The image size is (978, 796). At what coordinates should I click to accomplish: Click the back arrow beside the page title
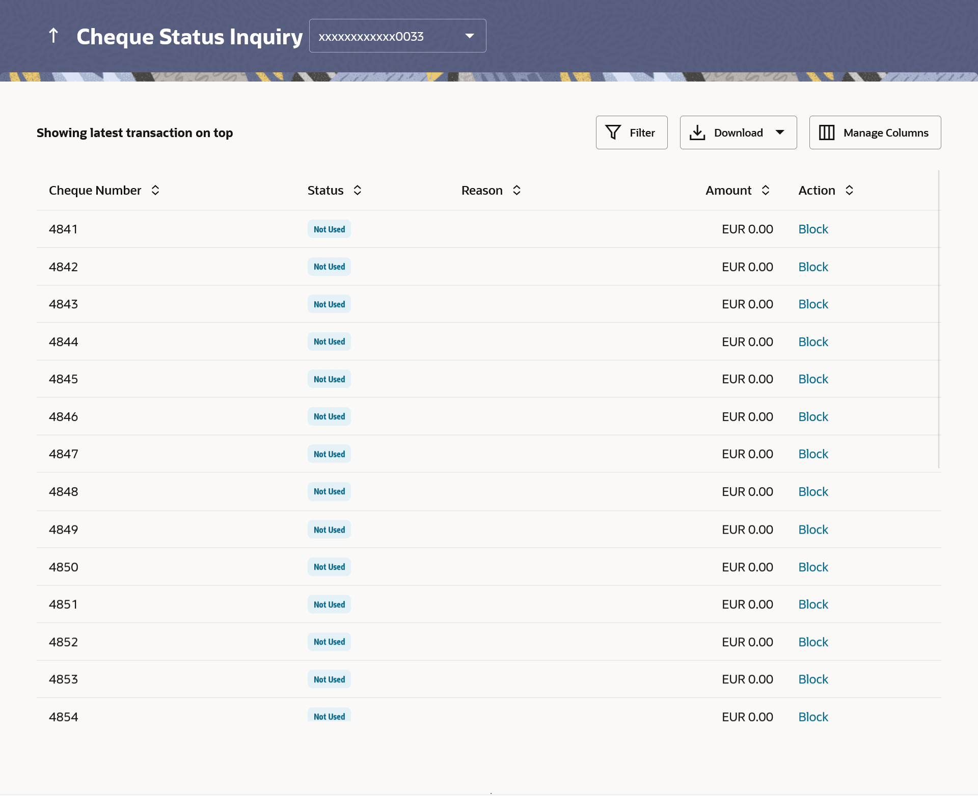click(53, 36)
